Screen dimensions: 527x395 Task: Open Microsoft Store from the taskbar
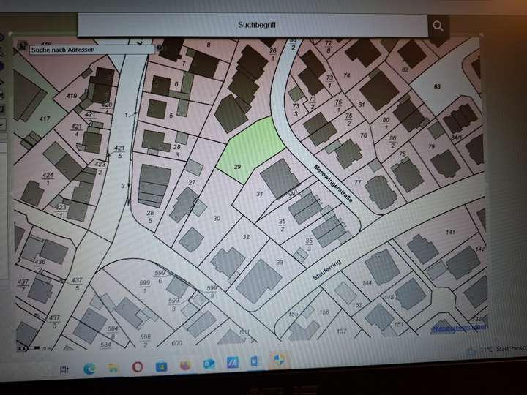tap(161, 366)
